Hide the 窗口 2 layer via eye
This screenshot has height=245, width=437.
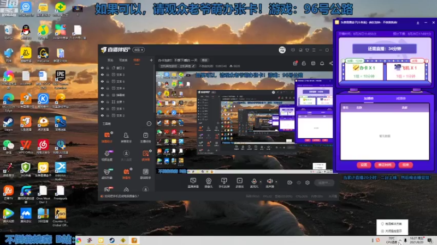pos(102,68)
